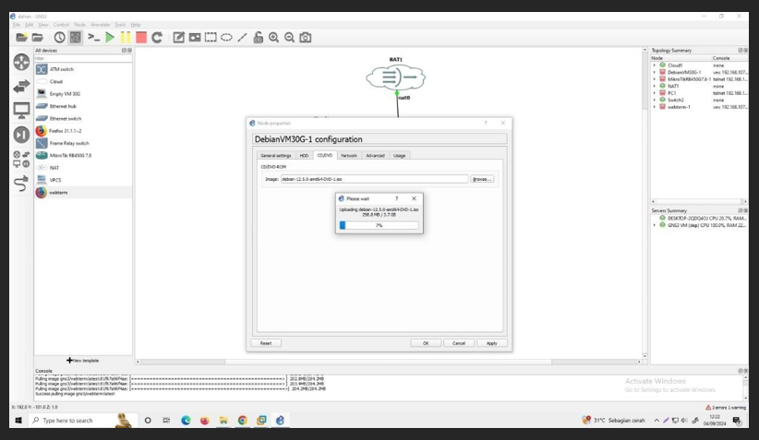Browse all devices sidebar icon
Viewport: 759px width, 440px height.
(x=21, y=159)
